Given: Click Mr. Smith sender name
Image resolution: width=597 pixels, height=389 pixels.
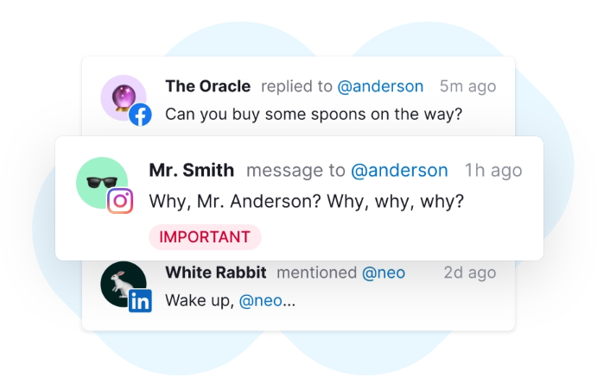Looking at the screenshot, I should tap(192, 171).
